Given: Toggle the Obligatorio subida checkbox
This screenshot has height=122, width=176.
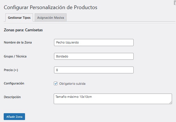Looking at the screenshot, I should pos(56,84).
